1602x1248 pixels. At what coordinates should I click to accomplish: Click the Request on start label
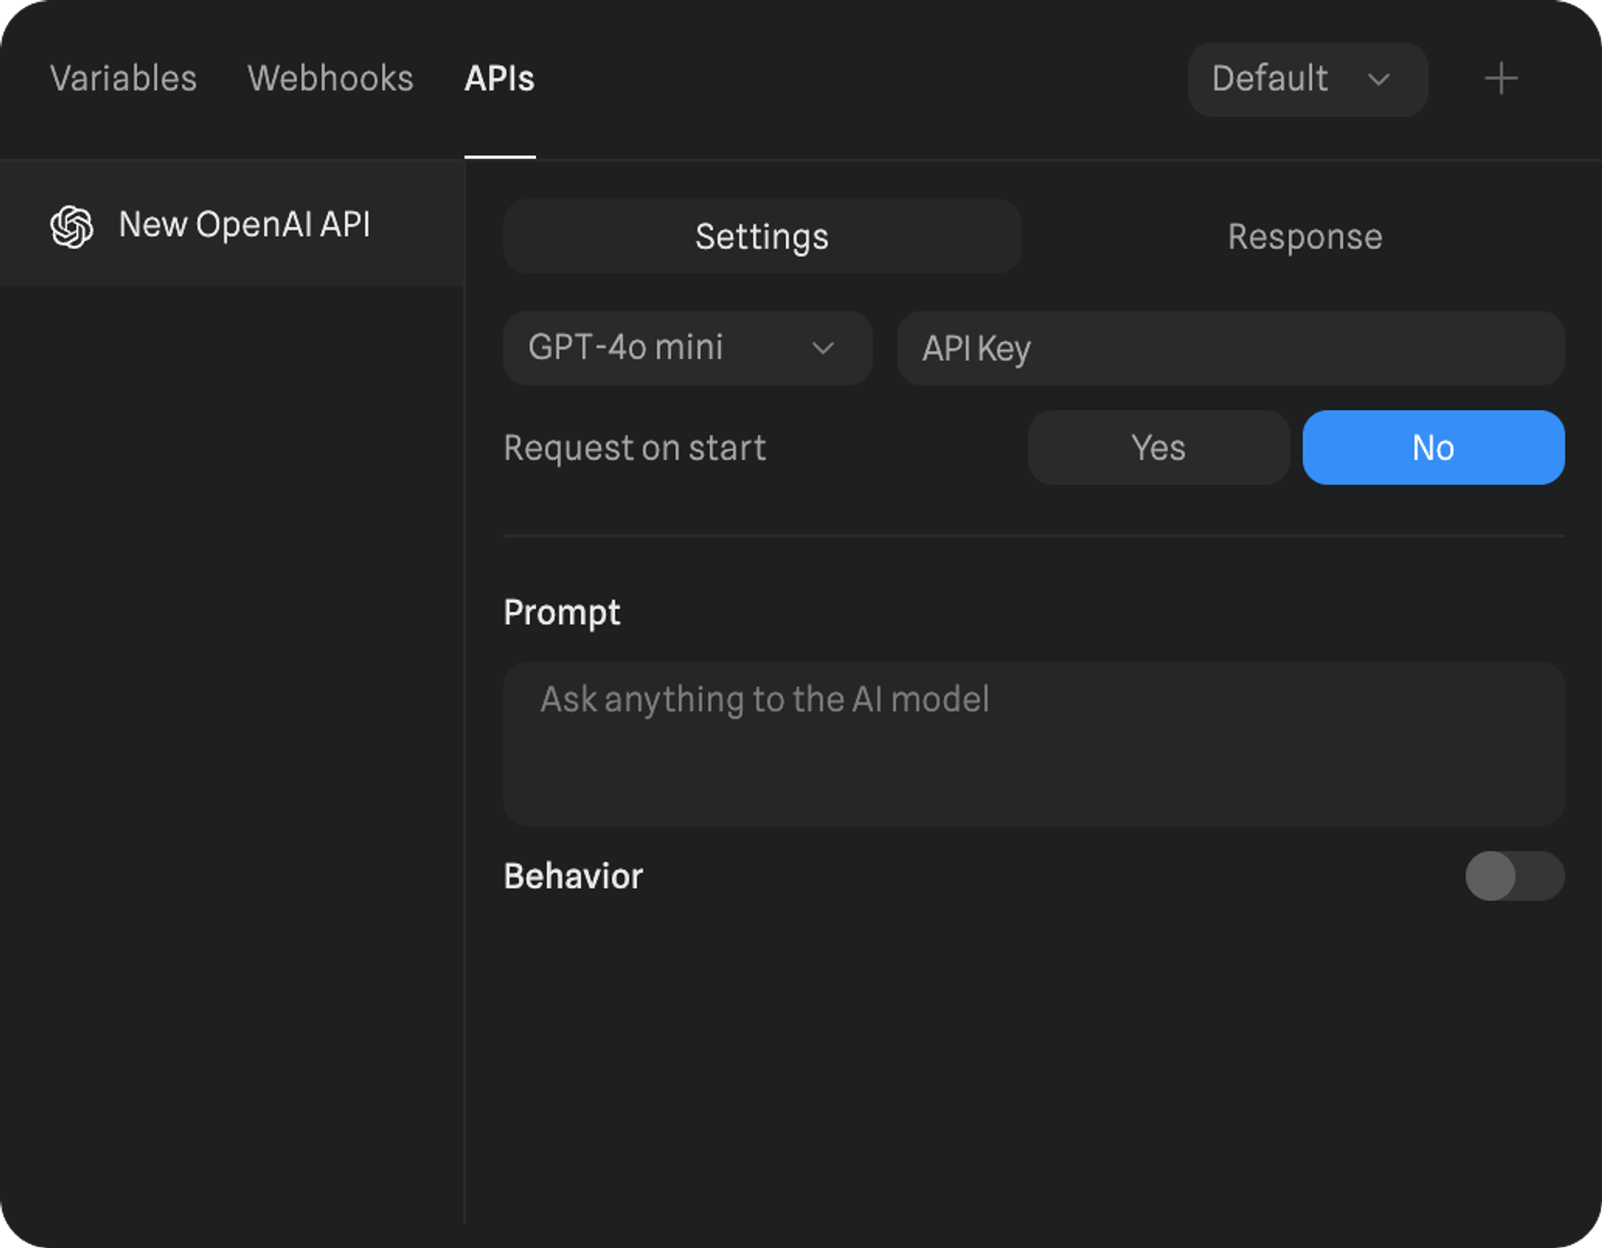pos(634,448)
